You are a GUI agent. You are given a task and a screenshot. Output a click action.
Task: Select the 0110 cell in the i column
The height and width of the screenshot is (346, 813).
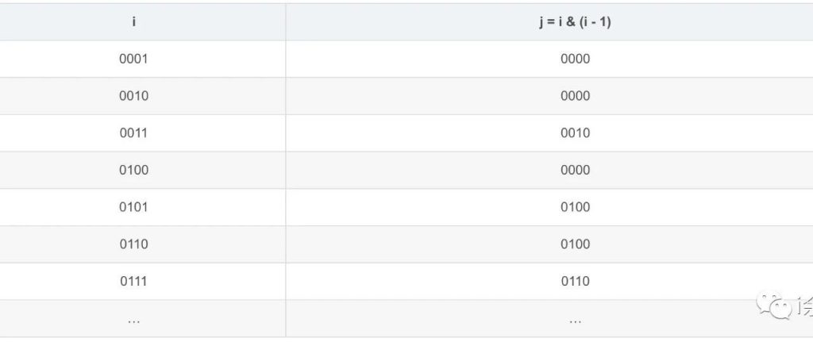click(x=134, y=244)
